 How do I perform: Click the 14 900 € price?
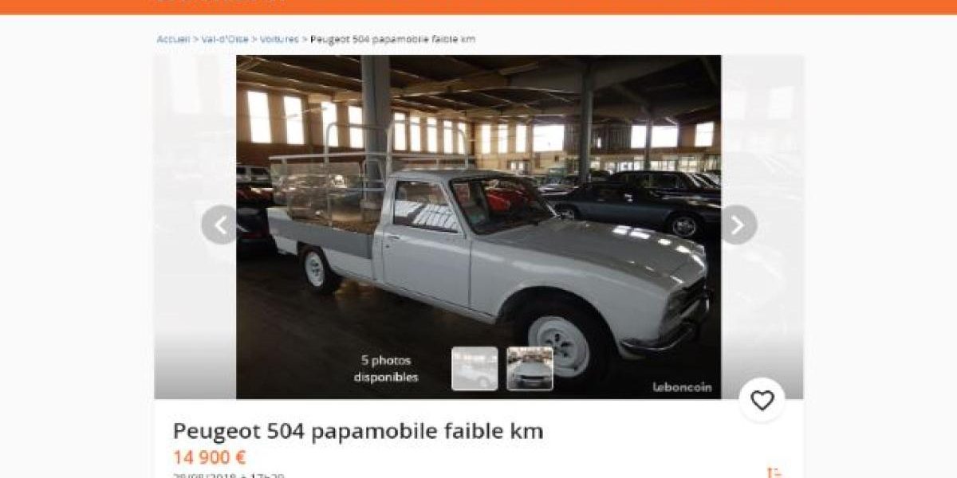pos(210,458)
